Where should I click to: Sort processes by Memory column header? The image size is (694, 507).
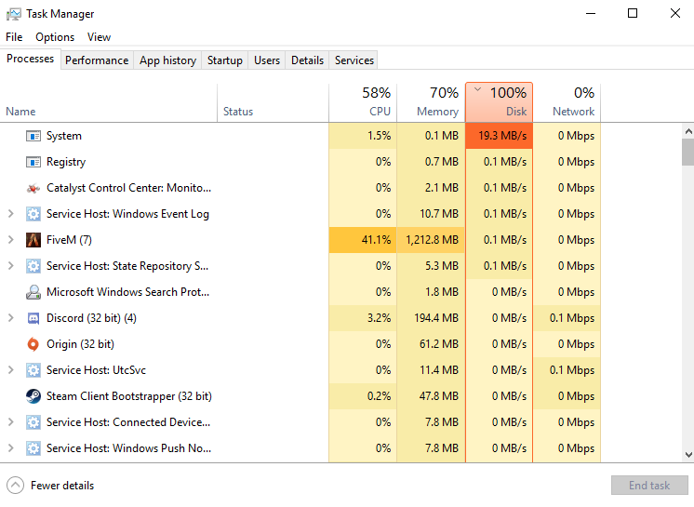pos(431,102)
